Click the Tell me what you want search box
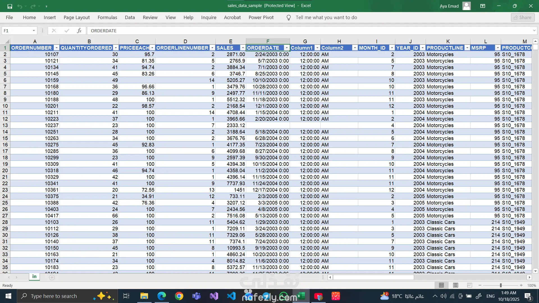Viewport: 539px width, 303px height. coord(326,17)
